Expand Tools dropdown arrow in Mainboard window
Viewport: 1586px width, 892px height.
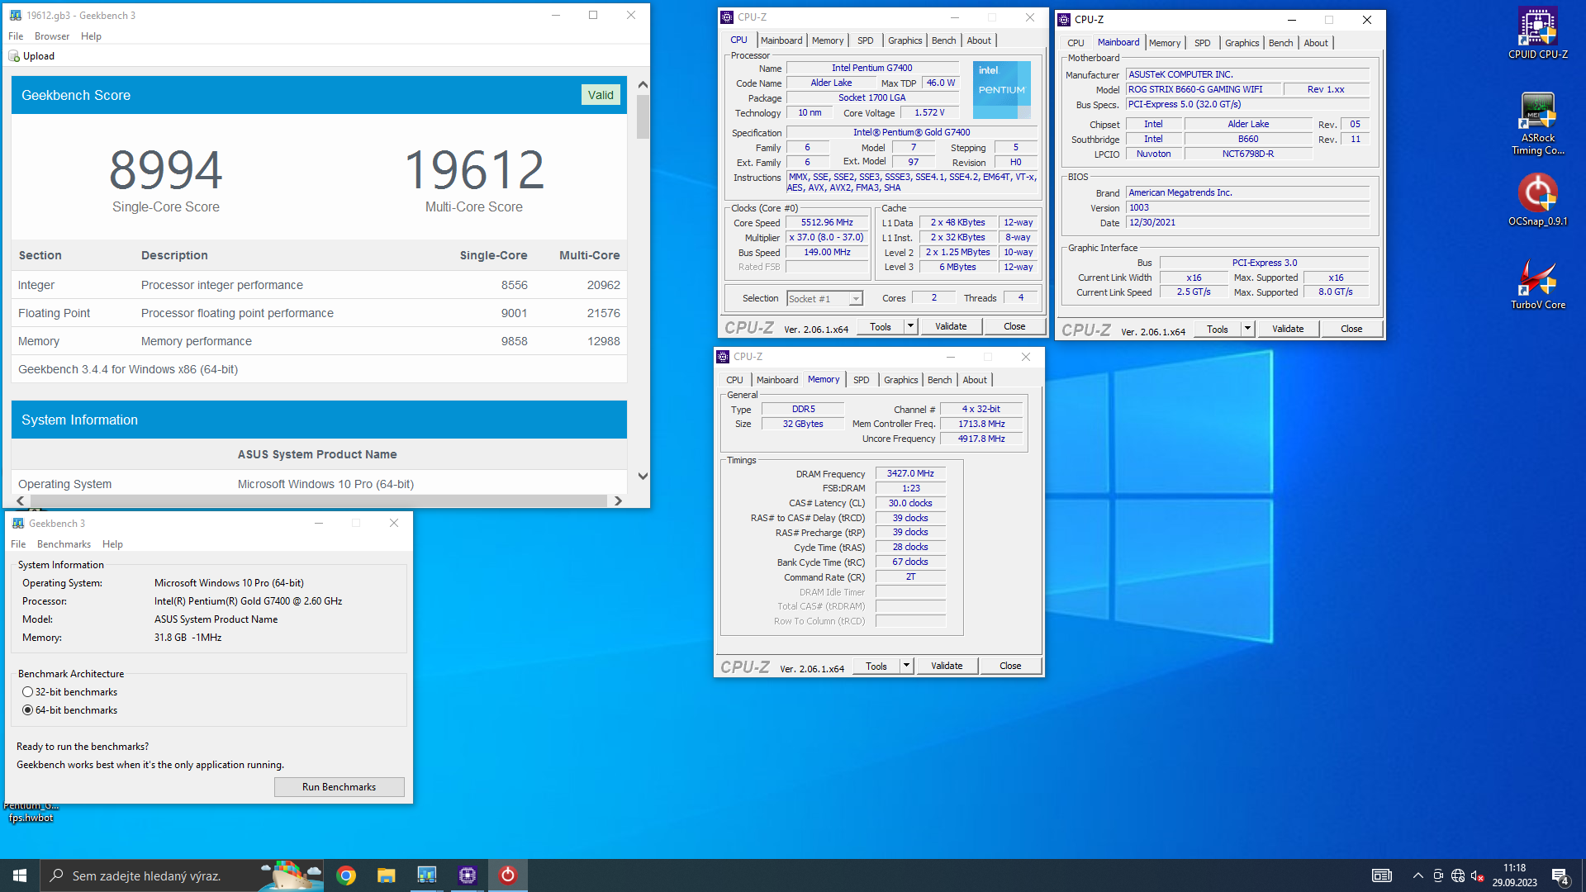point(1247,329)
